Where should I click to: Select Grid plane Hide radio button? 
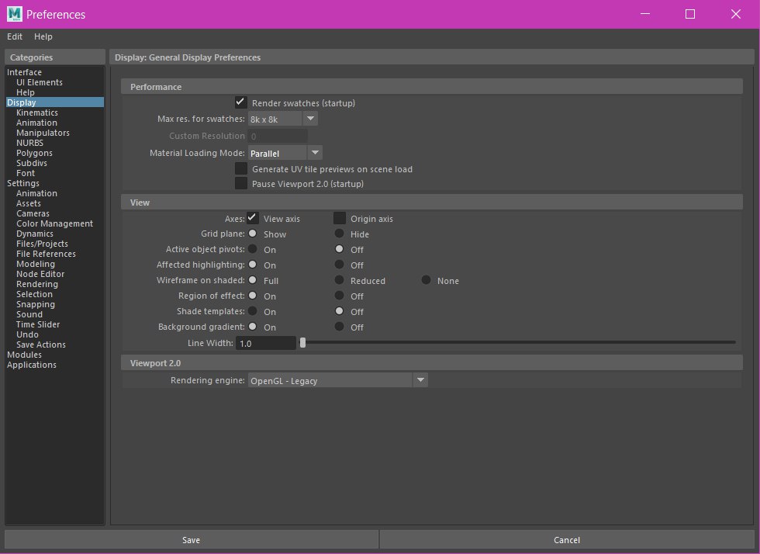340,234
